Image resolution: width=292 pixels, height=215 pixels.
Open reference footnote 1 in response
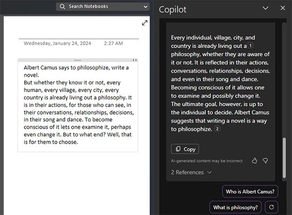251,46
